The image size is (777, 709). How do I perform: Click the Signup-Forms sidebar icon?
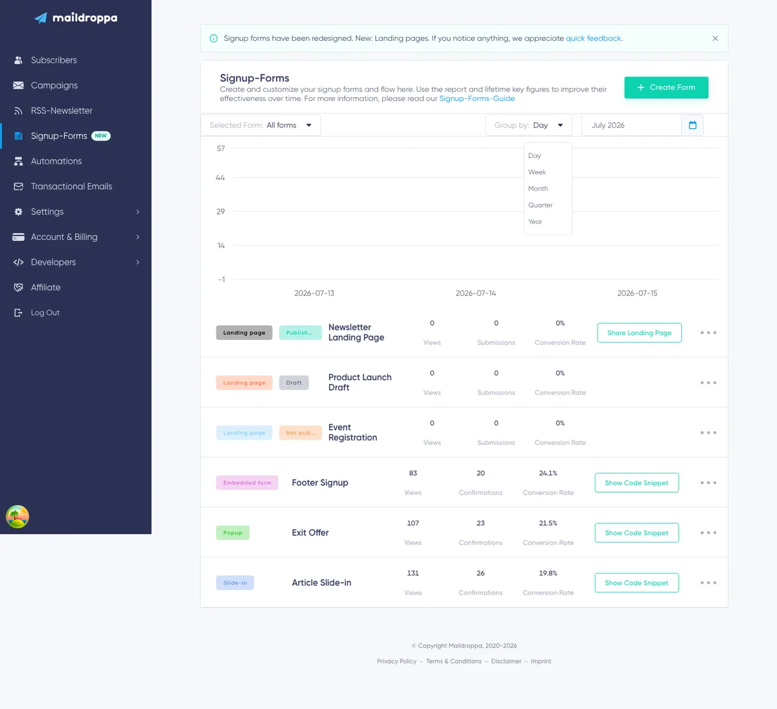(x=18, y=136)
